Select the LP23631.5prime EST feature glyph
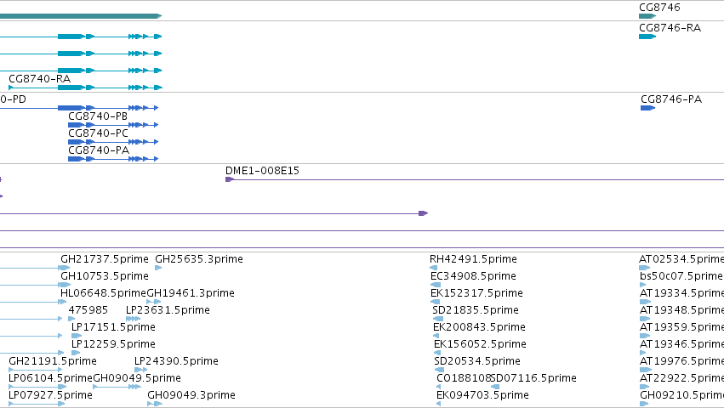 (x=133, y=319)
